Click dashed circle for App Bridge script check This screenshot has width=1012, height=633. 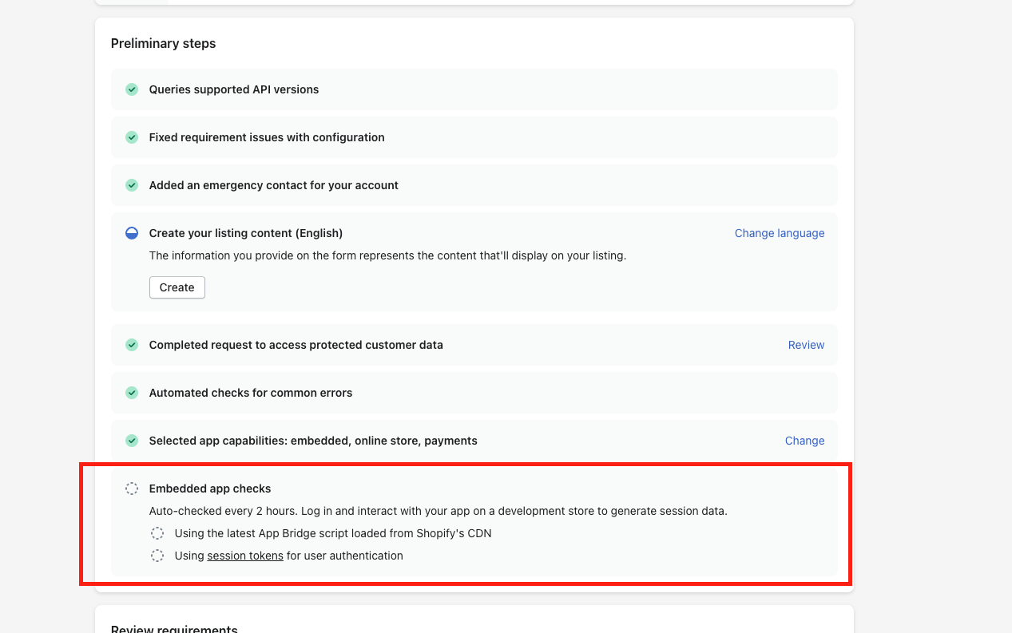157,533
